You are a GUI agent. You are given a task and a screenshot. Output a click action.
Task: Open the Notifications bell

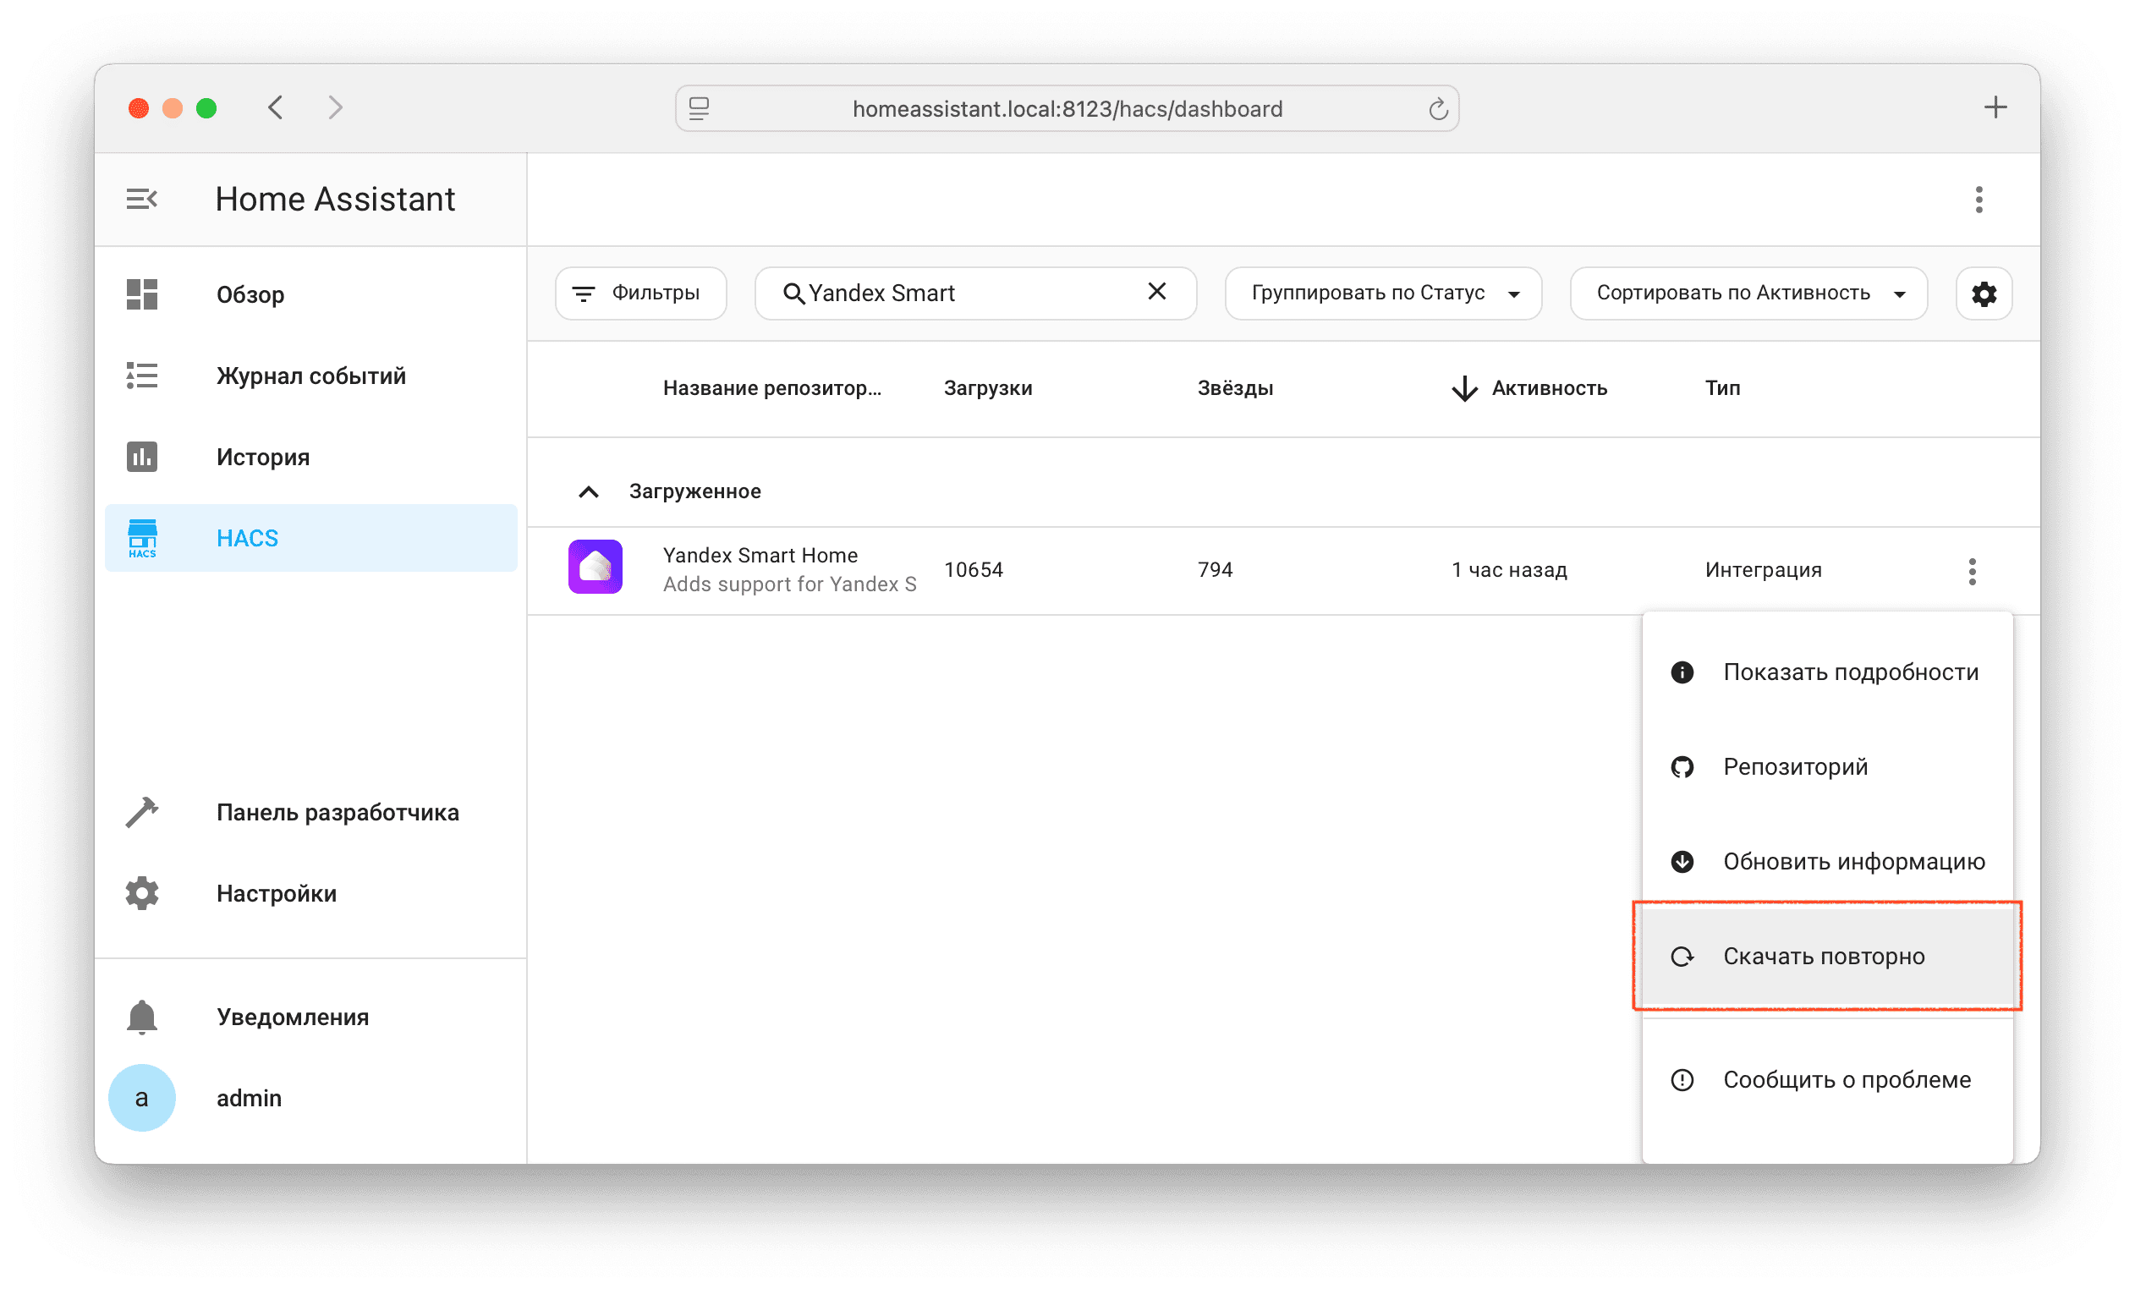pos(141,1017)
